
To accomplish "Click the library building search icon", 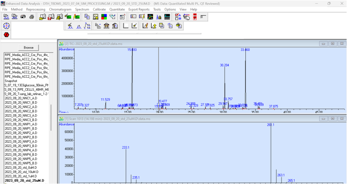I will click(106, 26).
